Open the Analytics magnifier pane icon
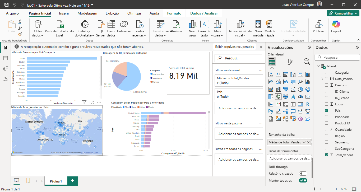 (x=307, y=62)
